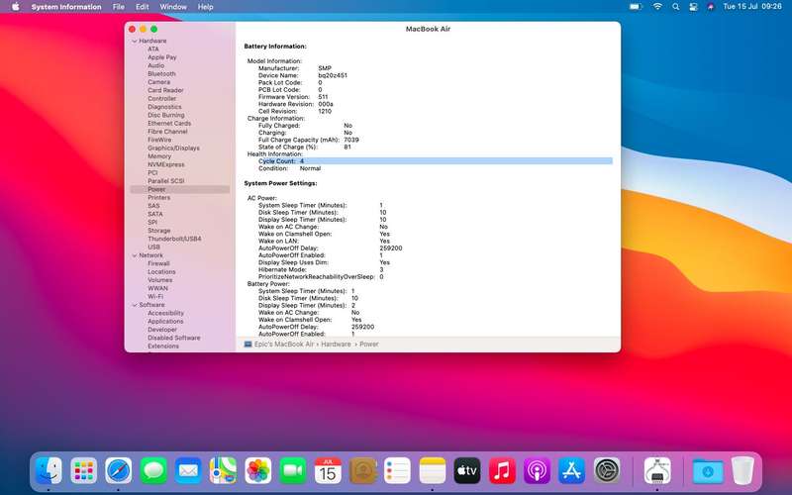Open Wi-Fi status menu
Image resolution: width=792 pixels, height=495 pixels.
(x=657, y=7)
